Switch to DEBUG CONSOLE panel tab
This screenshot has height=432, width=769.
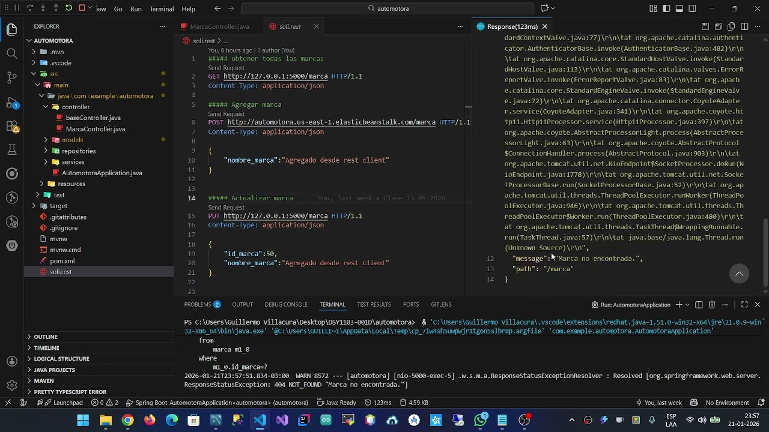point(286,304)
